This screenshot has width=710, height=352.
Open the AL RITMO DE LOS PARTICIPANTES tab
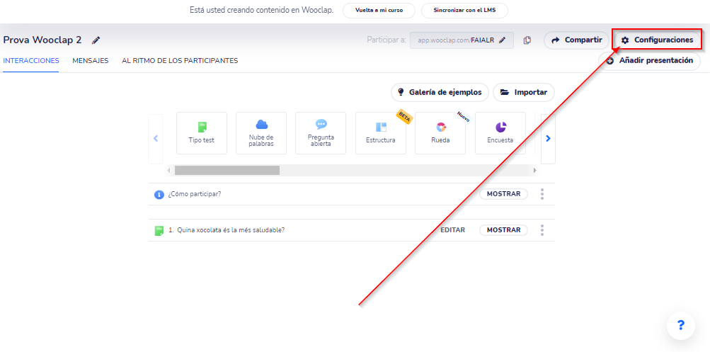(x=180, y=61)
